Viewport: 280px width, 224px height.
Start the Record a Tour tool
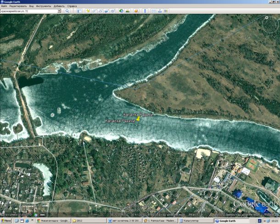click(114, 11)
